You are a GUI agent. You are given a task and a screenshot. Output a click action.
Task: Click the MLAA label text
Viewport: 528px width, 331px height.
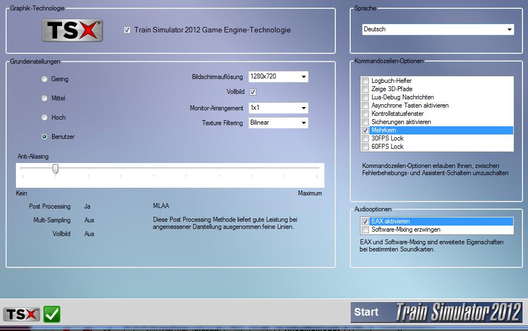tap(161, 206)
